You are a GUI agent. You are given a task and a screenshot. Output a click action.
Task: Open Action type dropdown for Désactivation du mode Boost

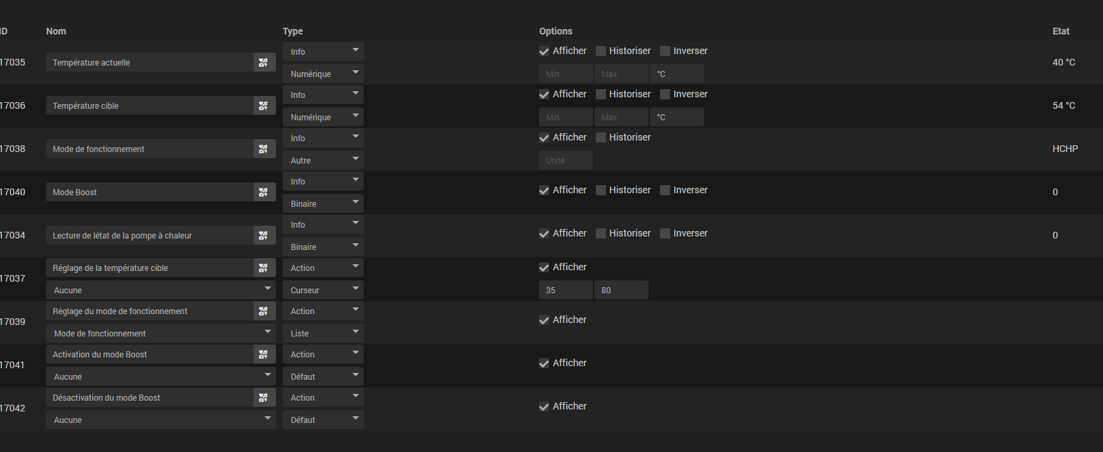pyautogui.click(x=323, y=397)
